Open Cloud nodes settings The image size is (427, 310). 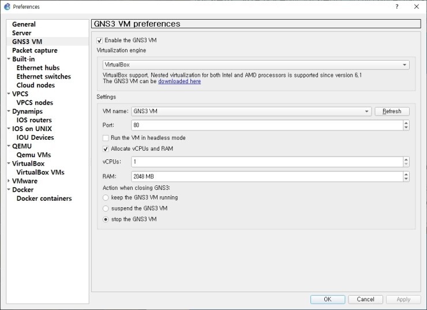[35, 85]
